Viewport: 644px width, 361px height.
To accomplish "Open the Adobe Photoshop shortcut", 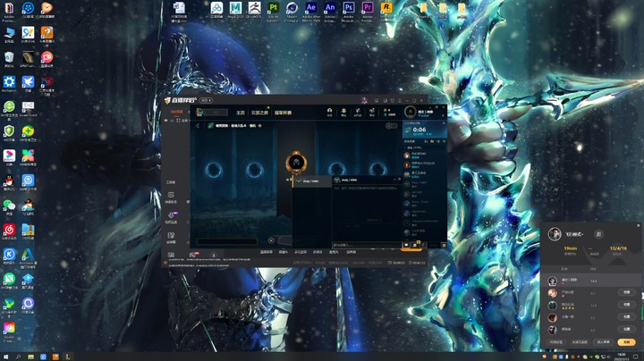I will click(349, 8).
